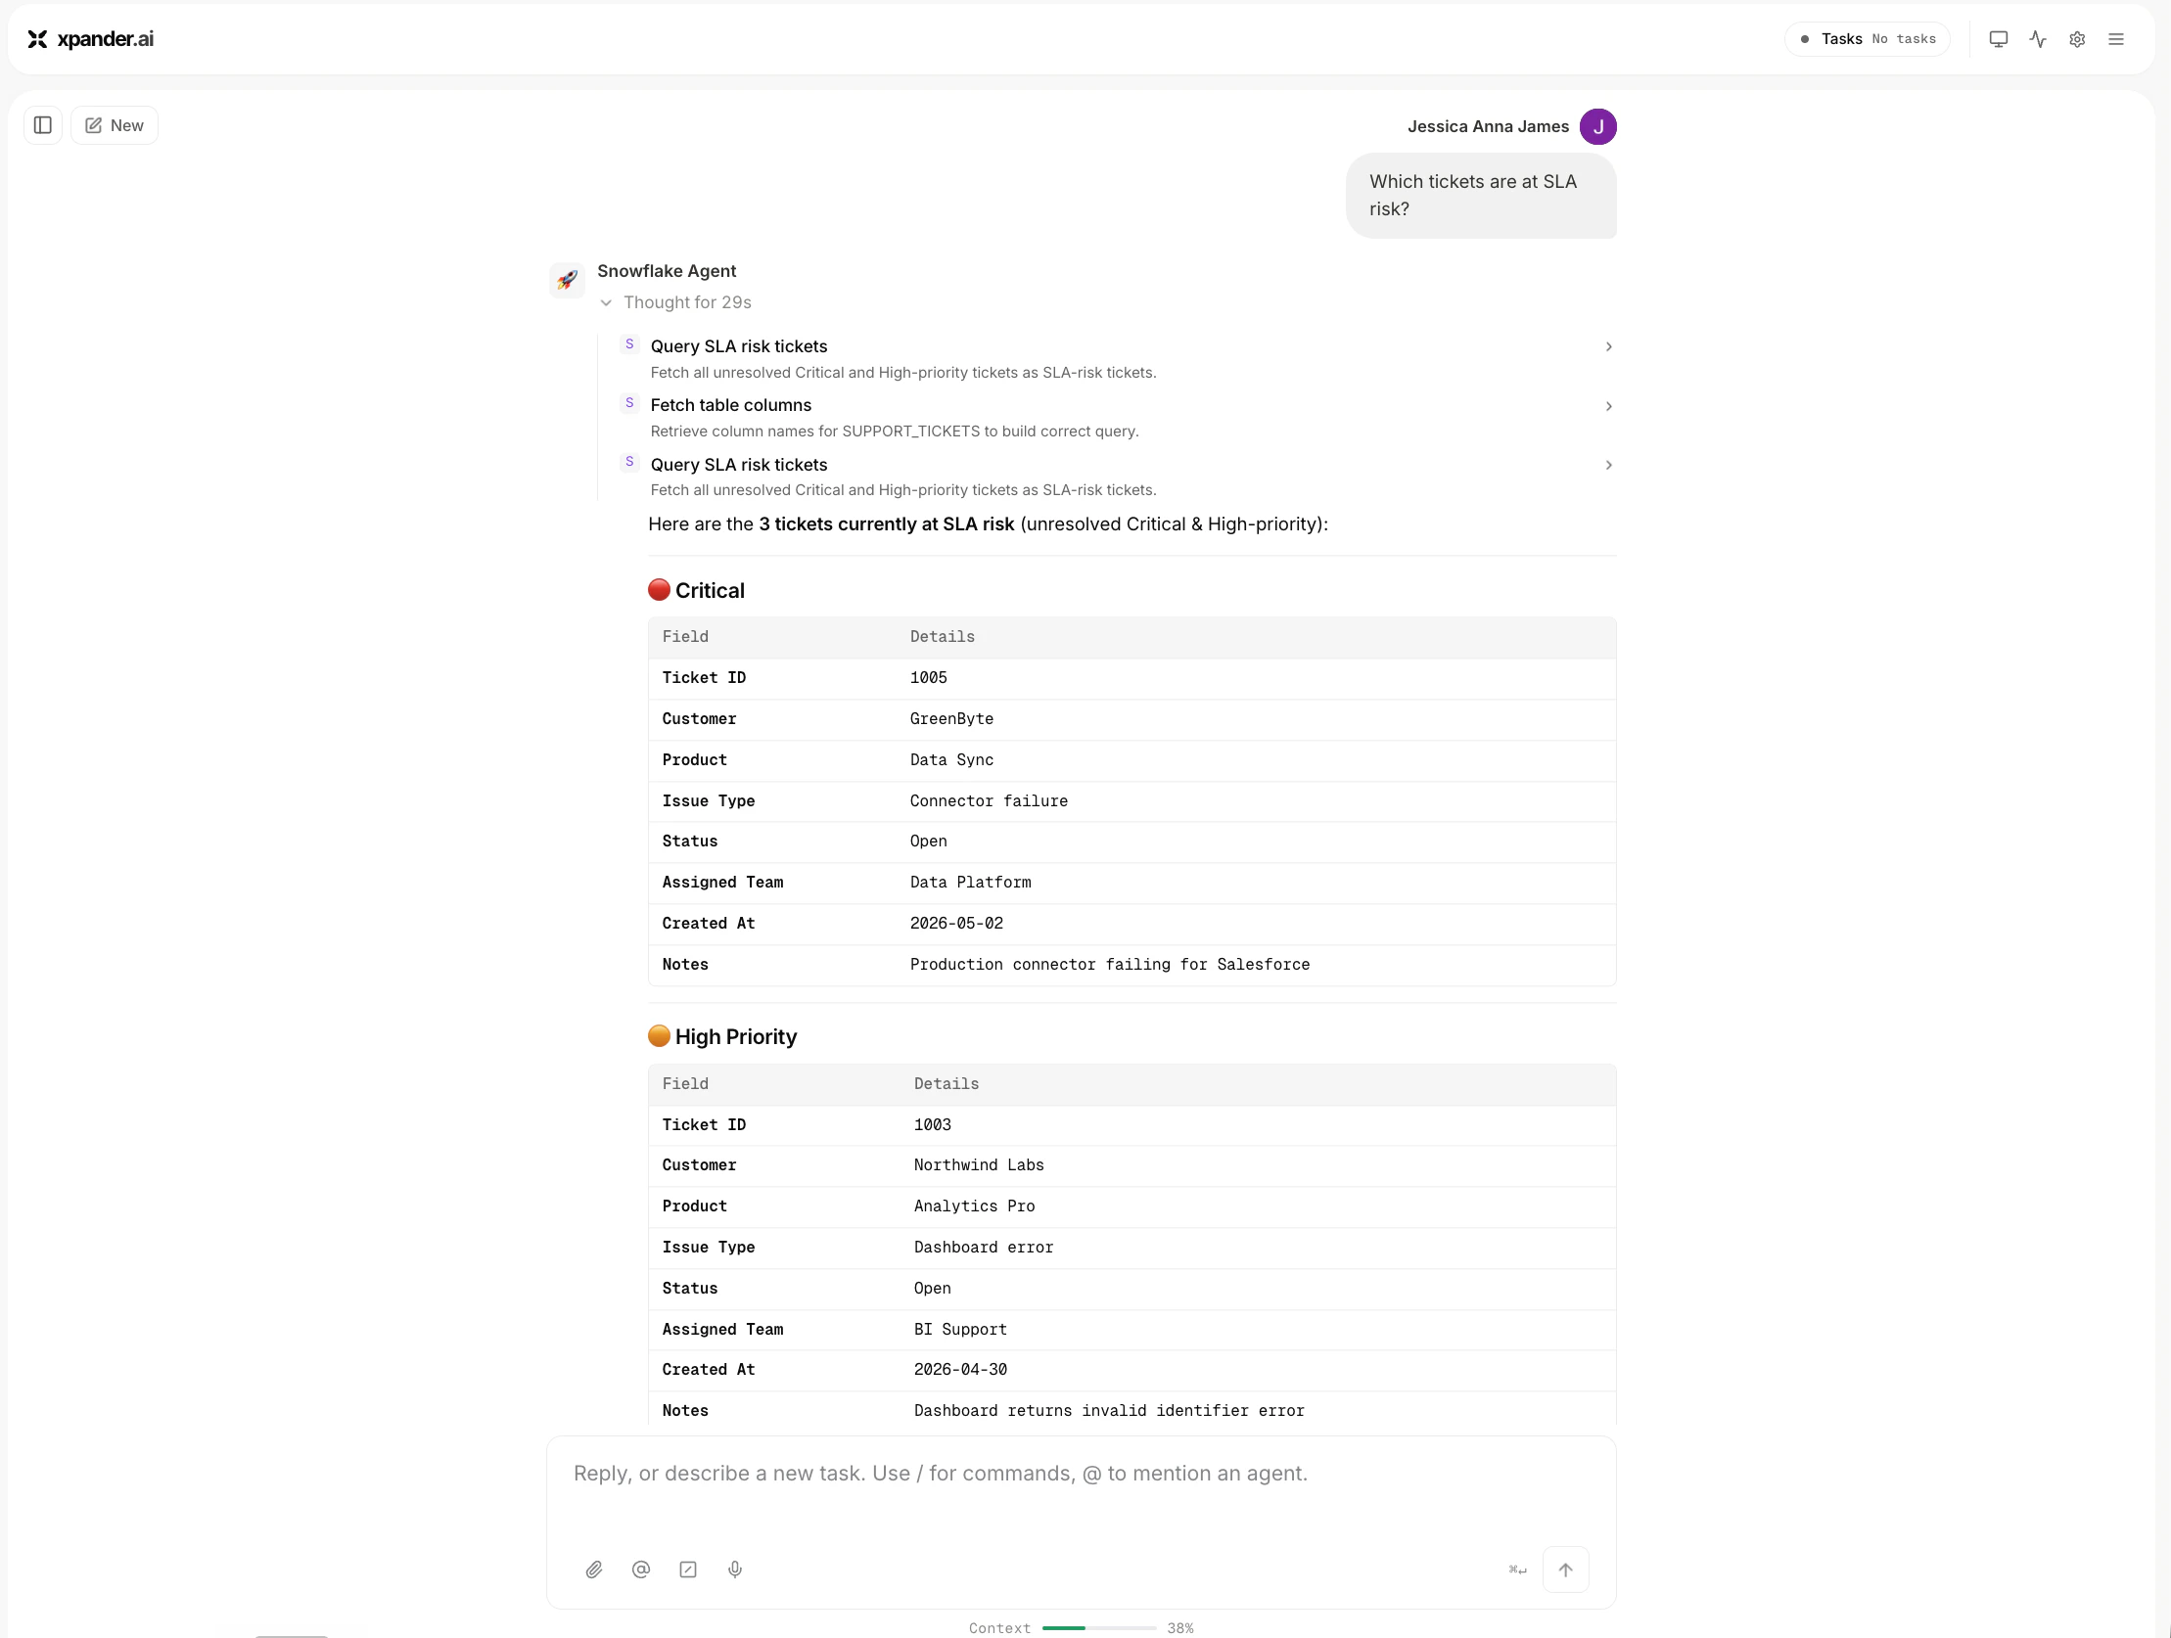Select the Critical ticket ID 1005

(929, 678)
